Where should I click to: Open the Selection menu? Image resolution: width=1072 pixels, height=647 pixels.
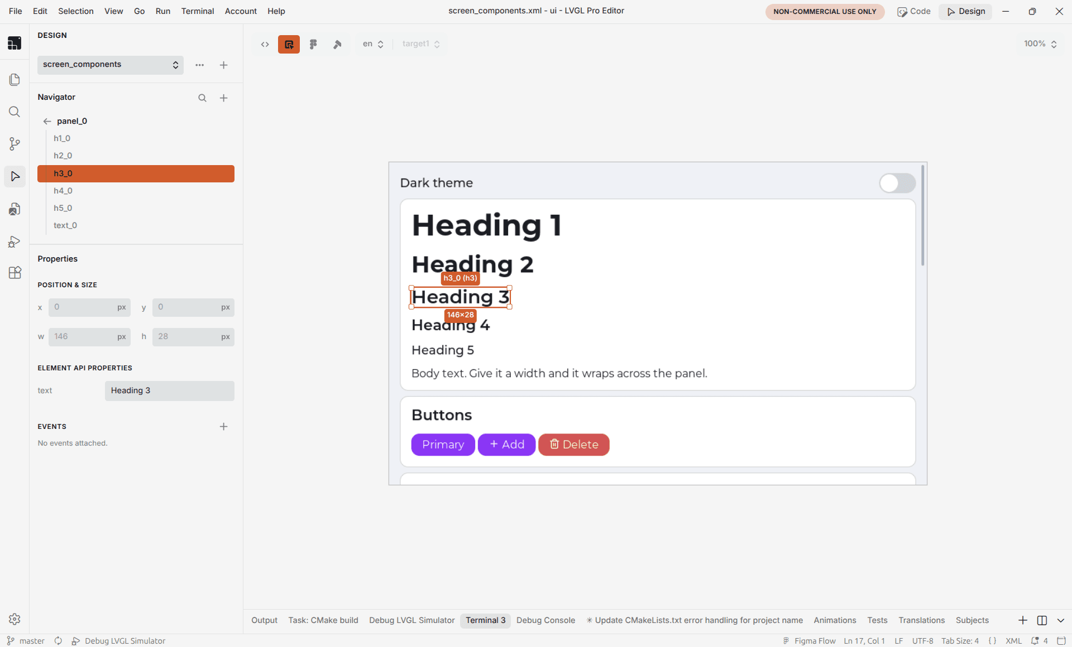pos(76,11)
